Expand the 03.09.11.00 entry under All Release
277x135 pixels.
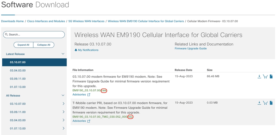coord(63,112)
